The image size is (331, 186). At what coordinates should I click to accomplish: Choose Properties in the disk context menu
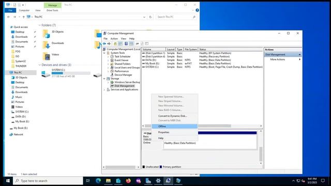pyautogui.click(x=175, y=132)
